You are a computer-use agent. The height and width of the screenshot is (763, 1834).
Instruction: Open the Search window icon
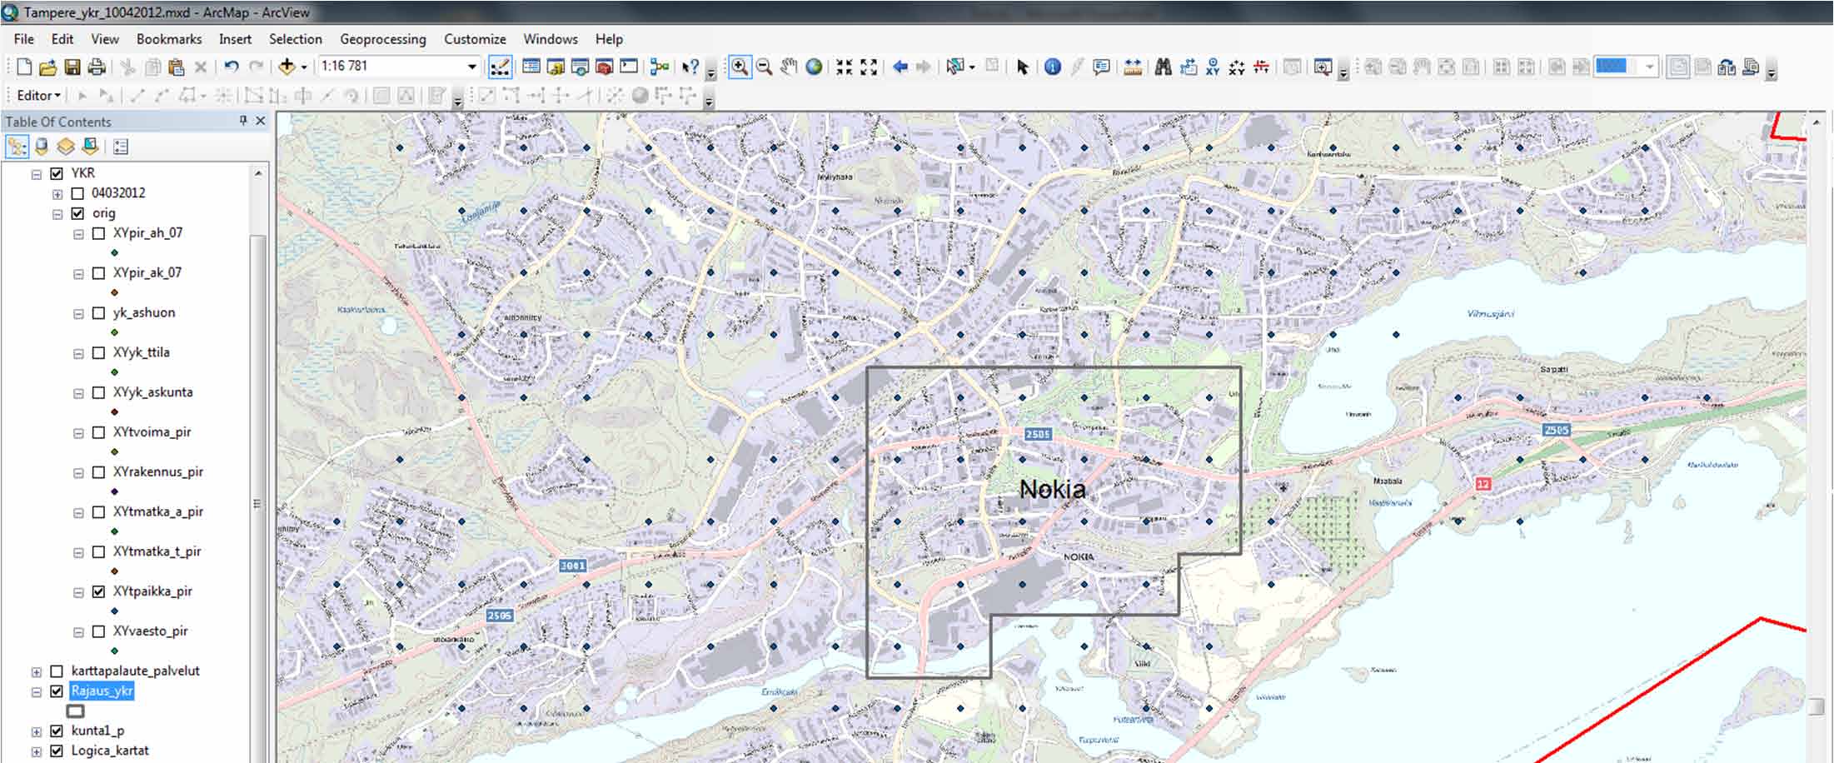pyautogui.click(x=580, y=67)
